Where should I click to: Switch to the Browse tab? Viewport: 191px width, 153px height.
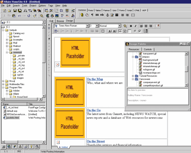[60, 21]
